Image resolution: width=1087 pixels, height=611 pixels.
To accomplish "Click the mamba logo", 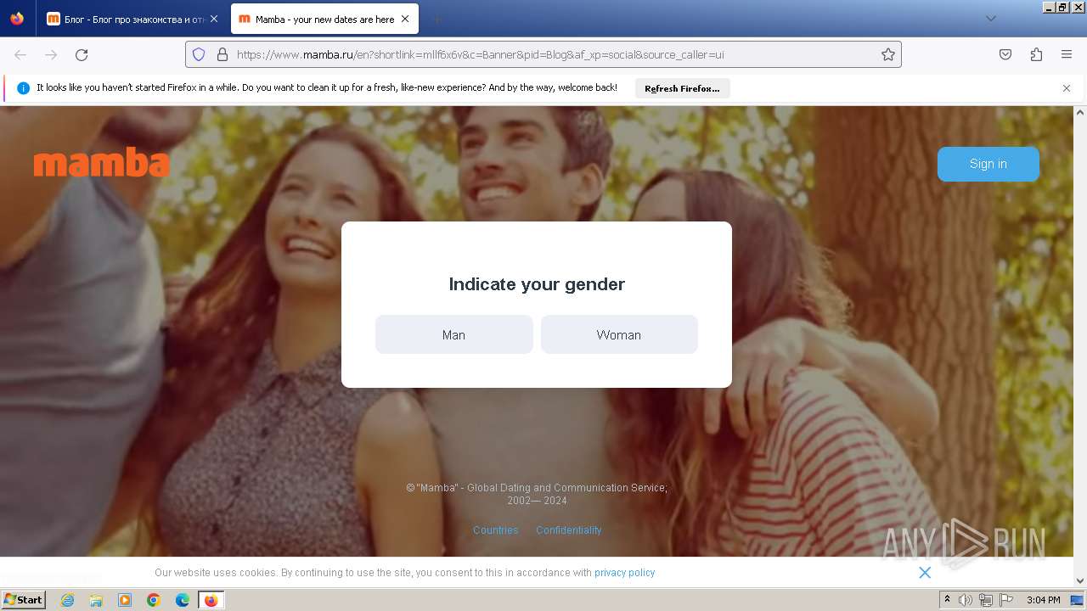I will tap(101, 162).
